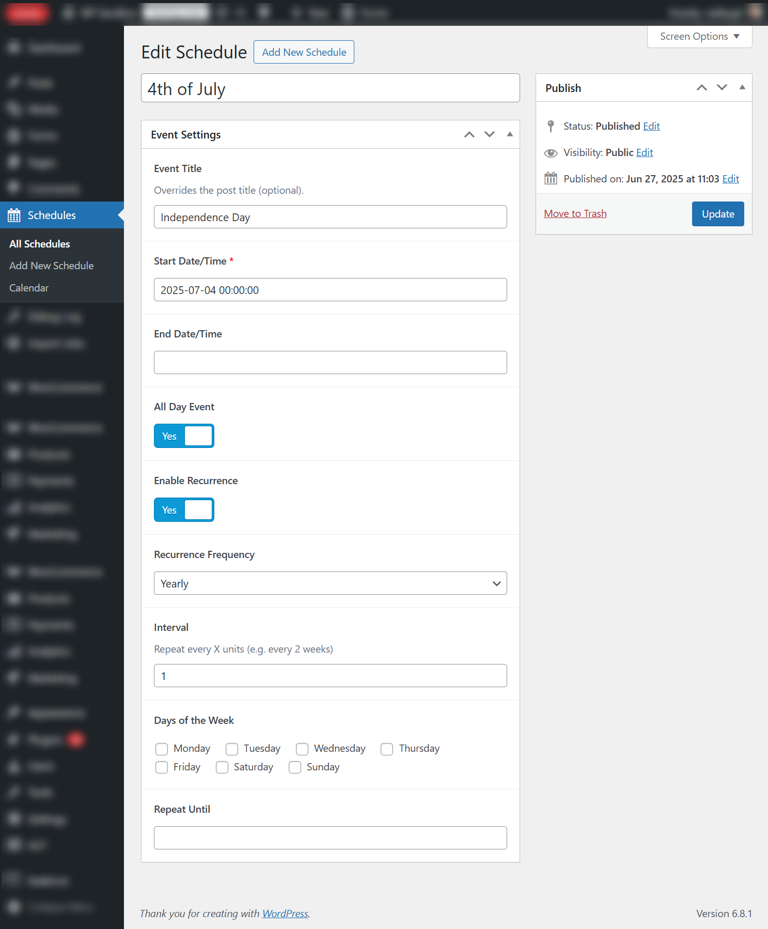Toggle the Enable Recurrence switch
This screenshot has height=929, width=768.
[x=184, y=509]
